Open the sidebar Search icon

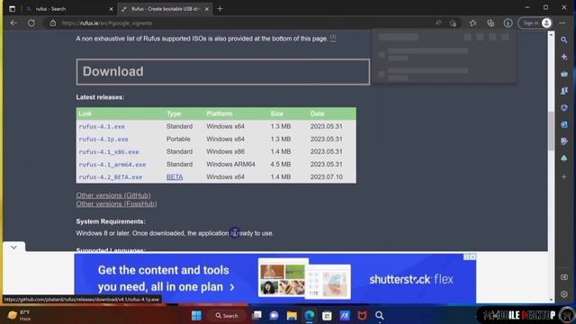tap(564, 40)
